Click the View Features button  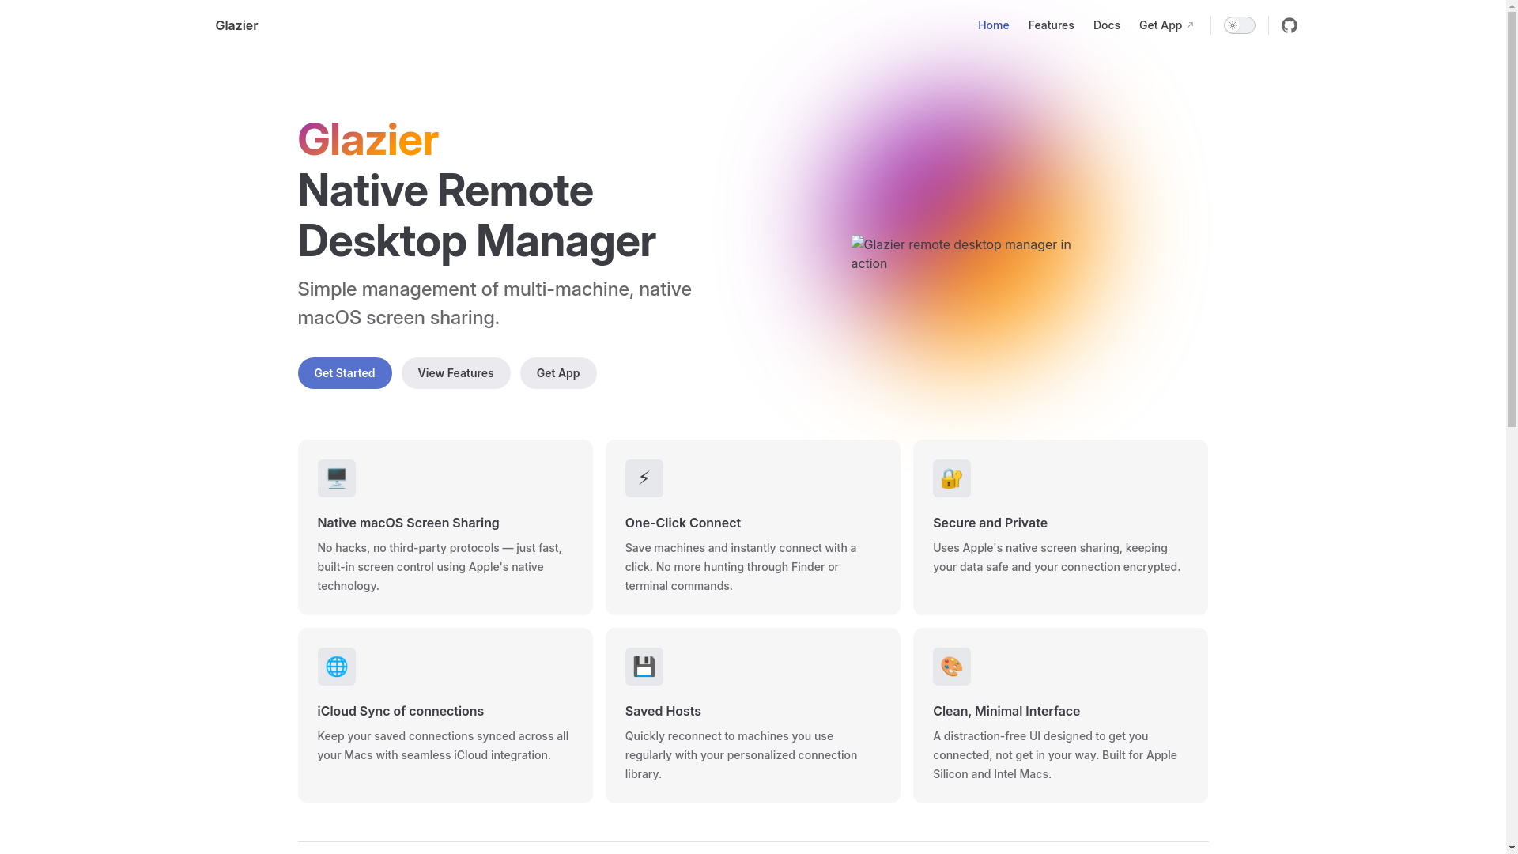click(x=455, y=373)
